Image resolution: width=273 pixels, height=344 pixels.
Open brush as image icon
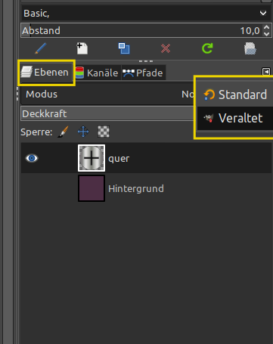(x=250, y=48)
